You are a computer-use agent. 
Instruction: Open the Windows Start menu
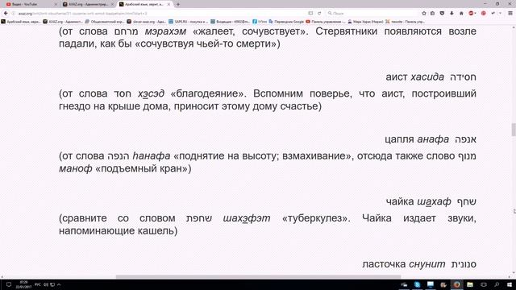tap(510, 284)
